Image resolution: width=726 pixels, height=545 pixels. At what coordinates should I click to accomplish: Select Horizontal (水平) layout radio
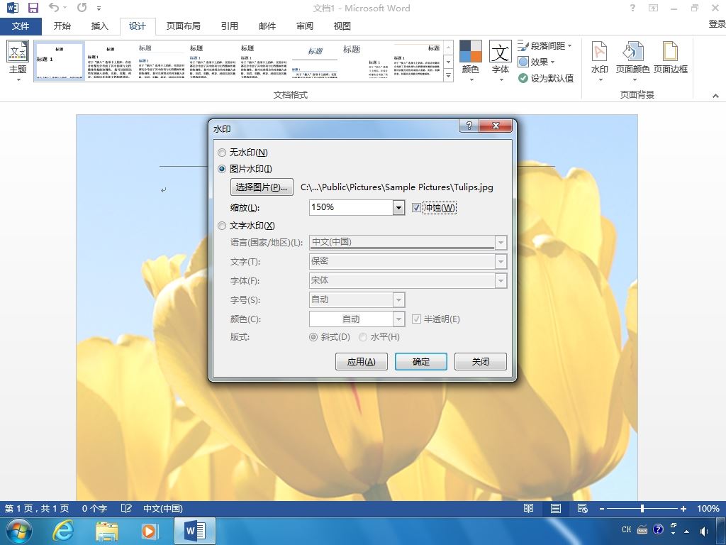coord(363,337)
